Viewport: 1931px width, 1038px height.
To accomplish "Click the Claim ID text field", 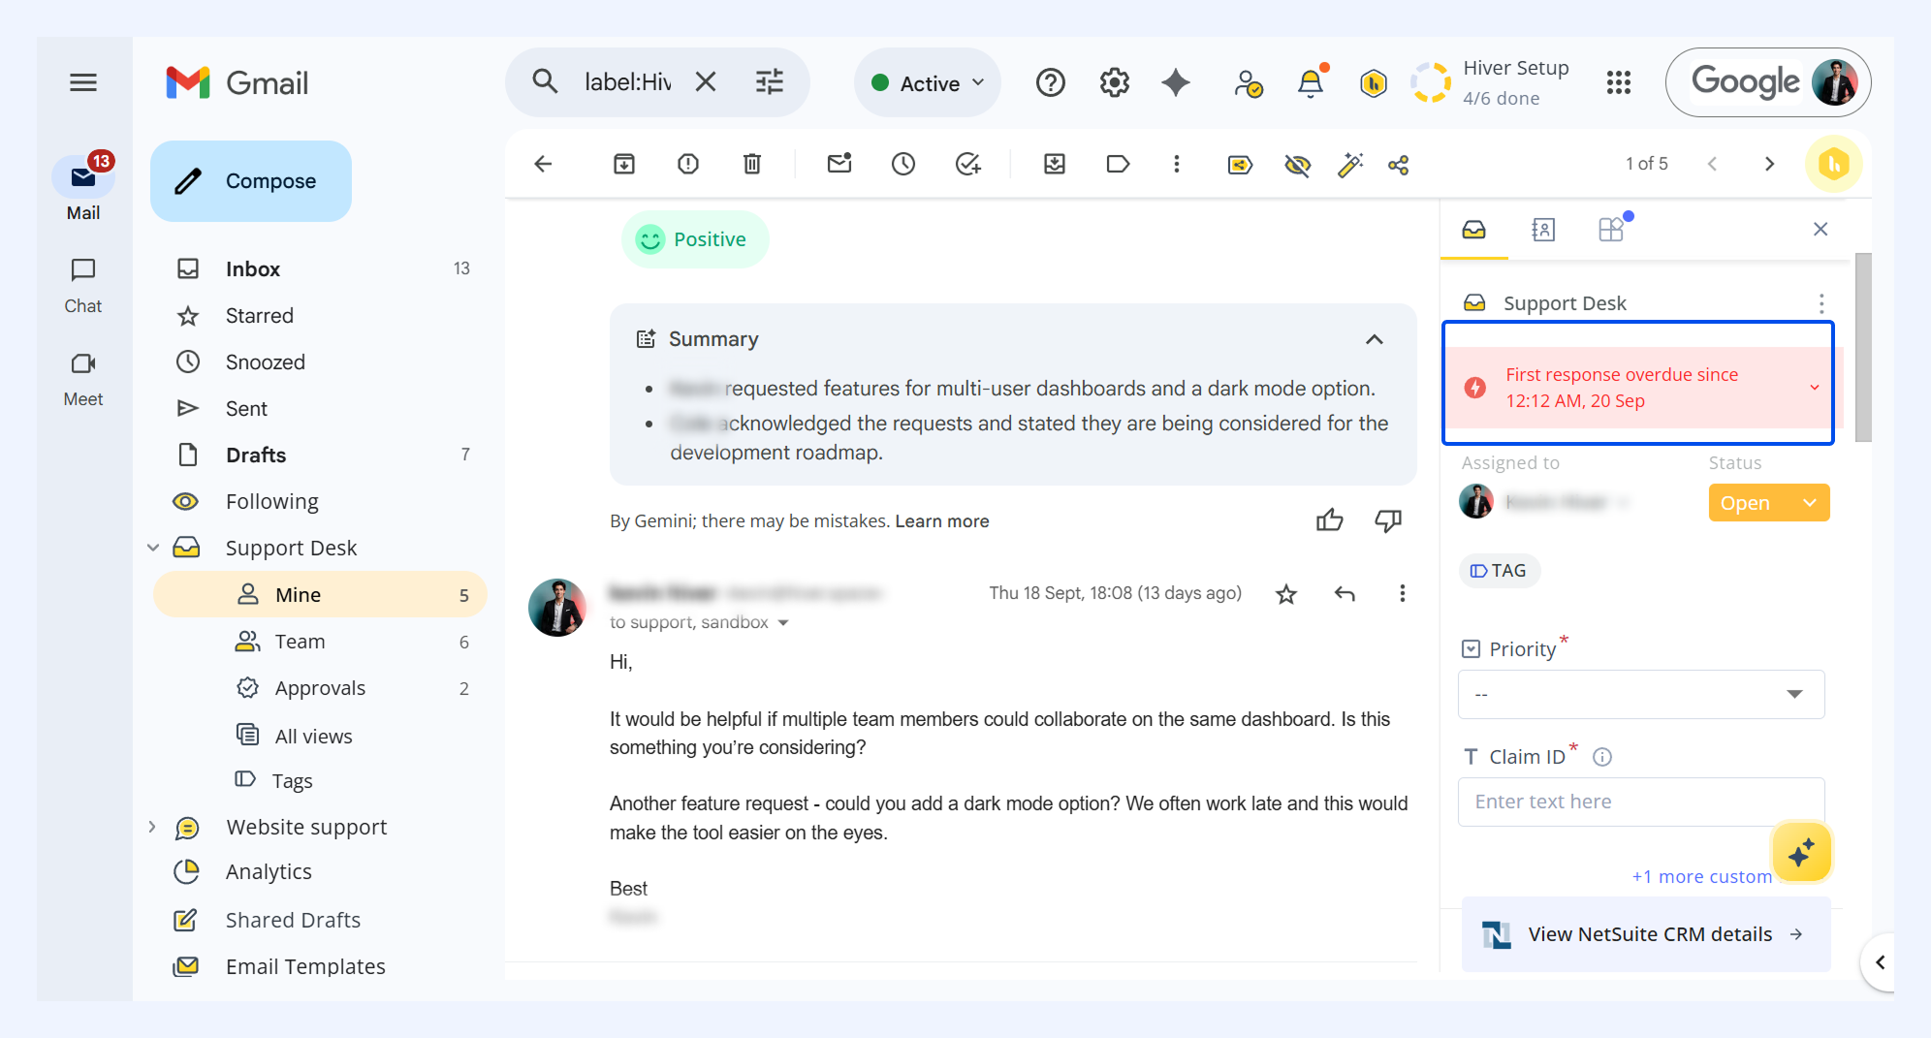I will click(1641, 802).
